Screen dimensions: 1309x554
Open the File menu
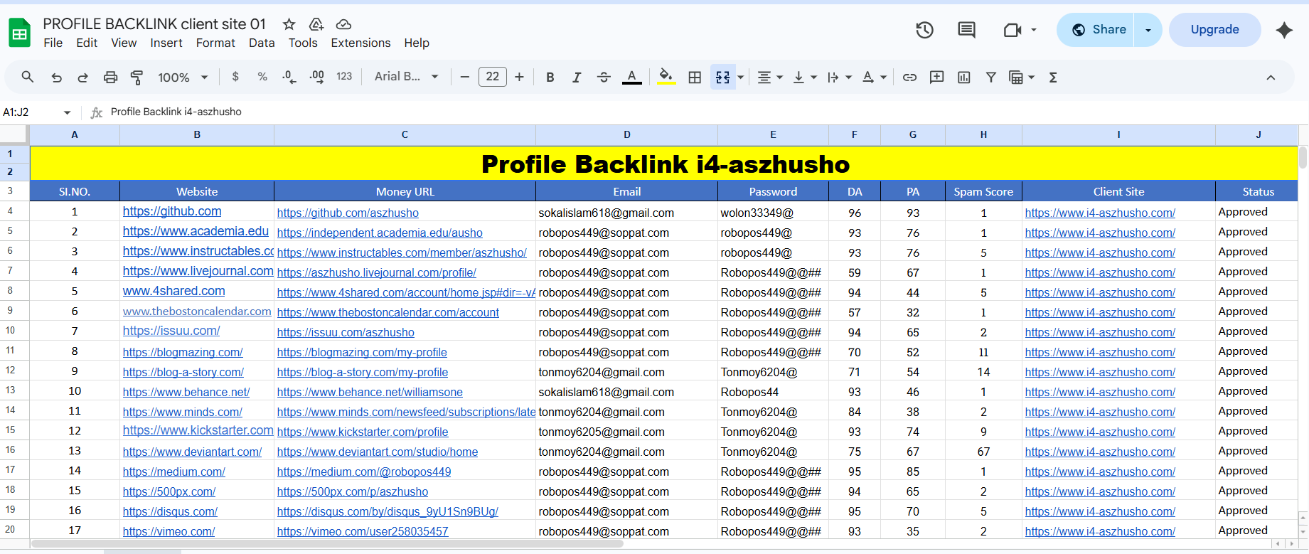tap(53, 43)
